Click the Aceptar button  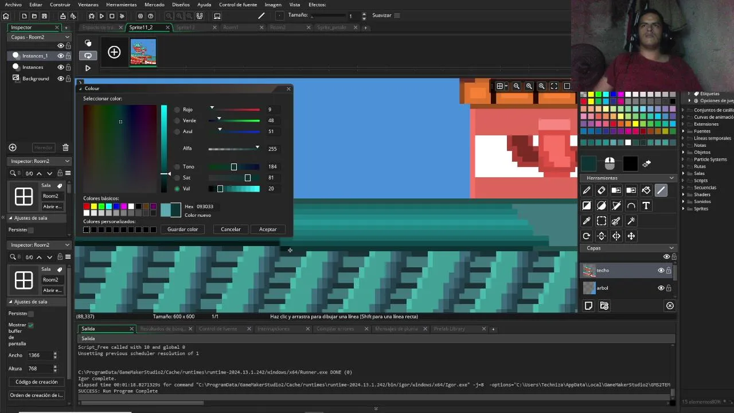point(268,229)
